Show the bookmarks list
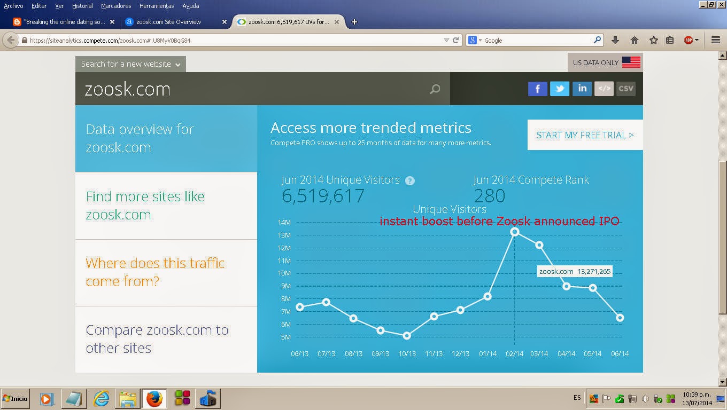Image resolution: width=727 pixels, height=410 pixels. [670, 40]
